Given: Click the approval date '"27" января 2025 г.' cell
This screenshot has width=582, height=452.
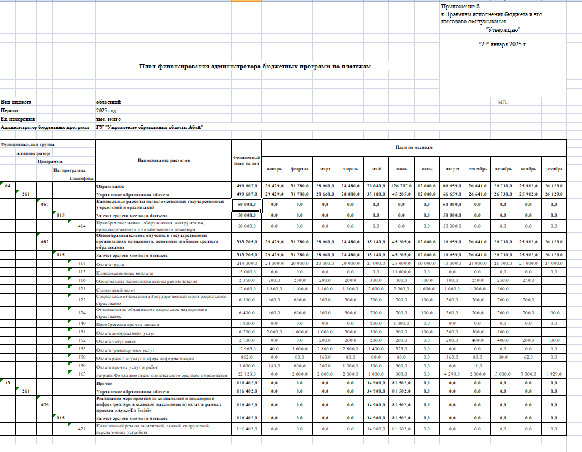Looking at the screenshot, I should point(502,44).
